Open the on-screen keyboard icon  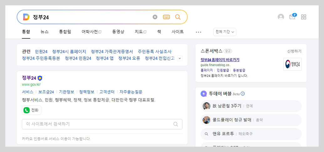166,17
